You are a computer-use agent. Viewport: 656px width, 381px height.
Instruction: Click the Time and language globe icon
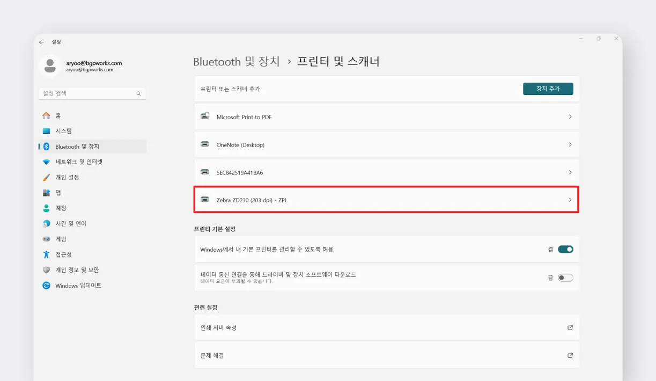46,223
